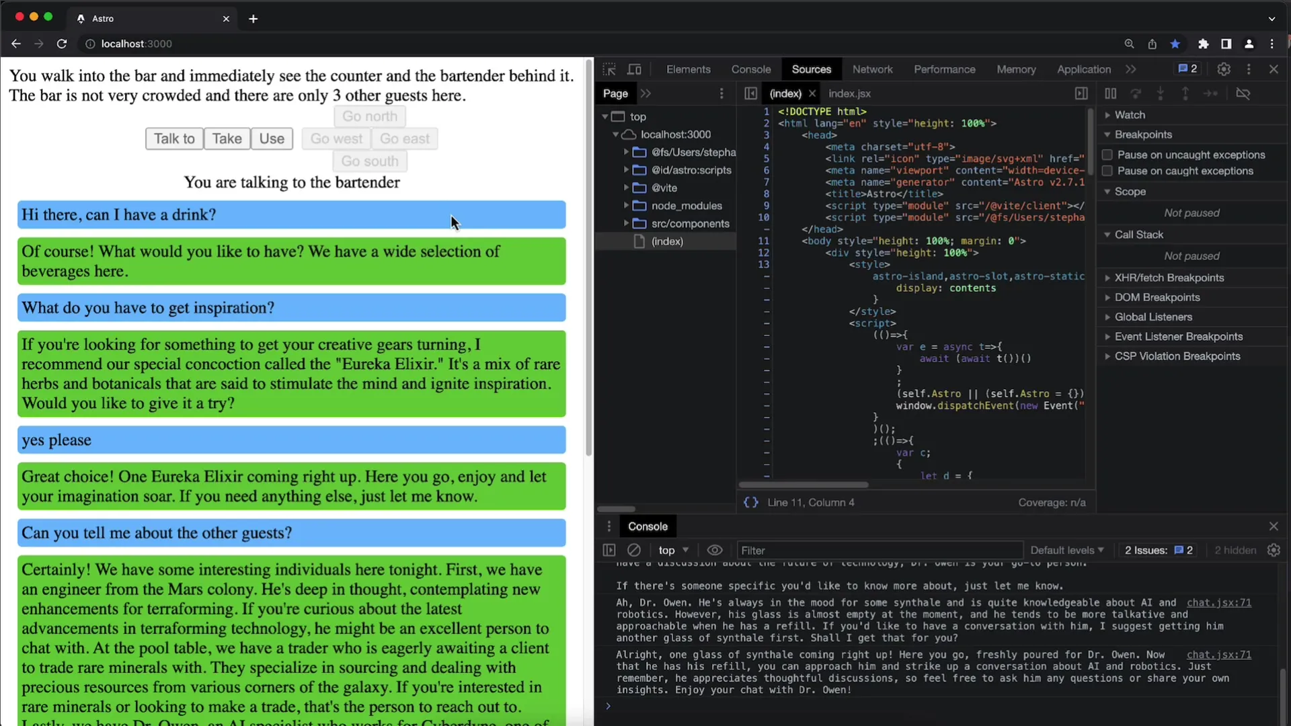Click the inspect element icon
Screen dimensions: 1291x726
pyautogui.click(x=609, y=69)
